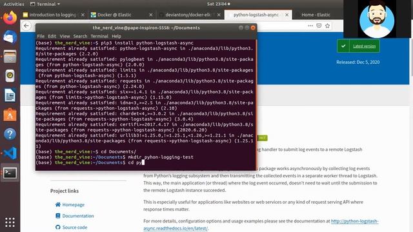Follow the python-logstash-async readthedocs link
413x232 pixels.
[354, 221]
